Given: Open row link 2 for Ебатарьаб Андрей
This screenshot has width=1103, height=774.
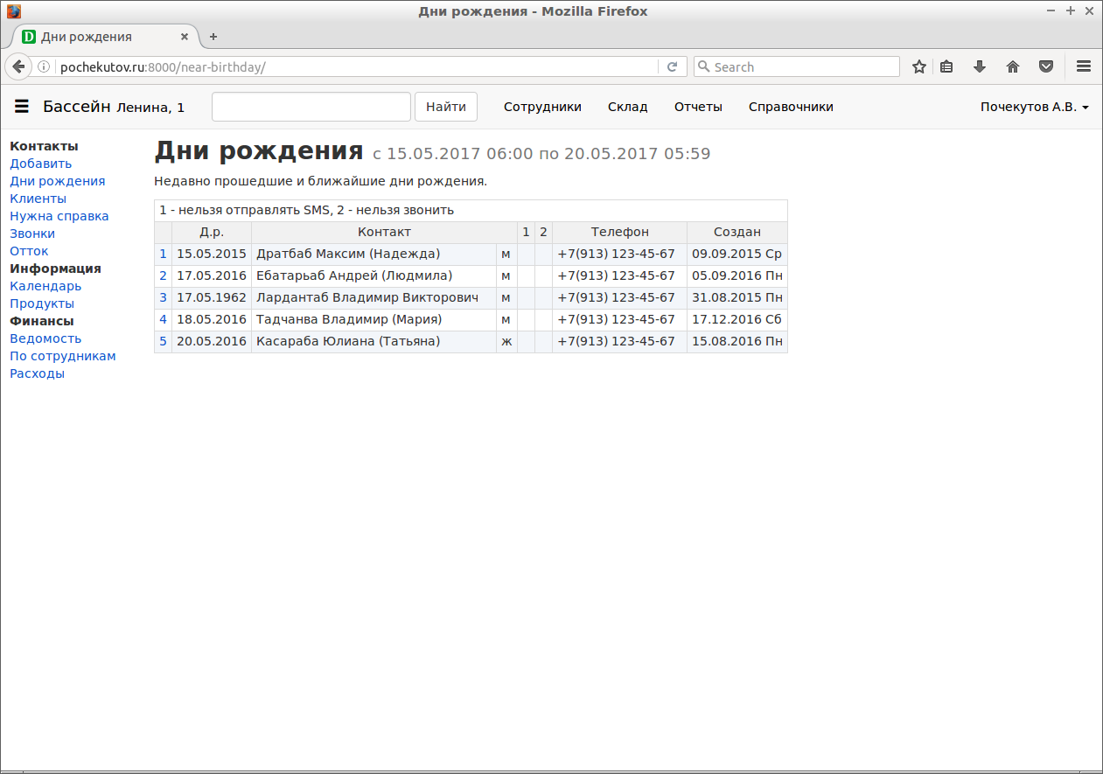Looking at the screenshot, I should [163, 275].
